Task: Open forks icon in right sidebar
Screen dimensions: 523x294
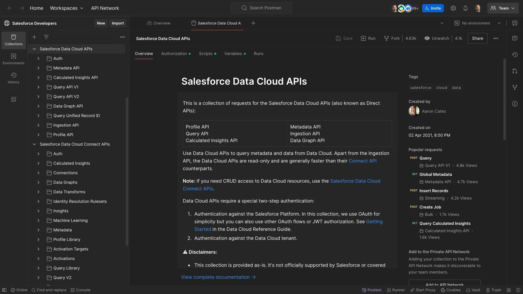Action: [515, 87]
